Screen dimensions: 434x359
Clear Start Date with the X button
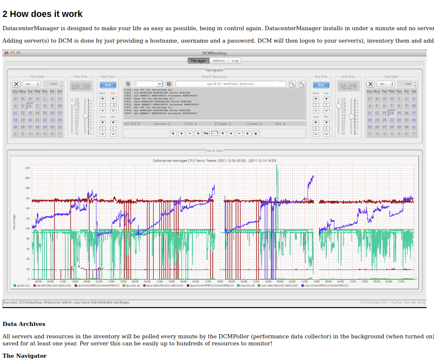coord(16,84)
